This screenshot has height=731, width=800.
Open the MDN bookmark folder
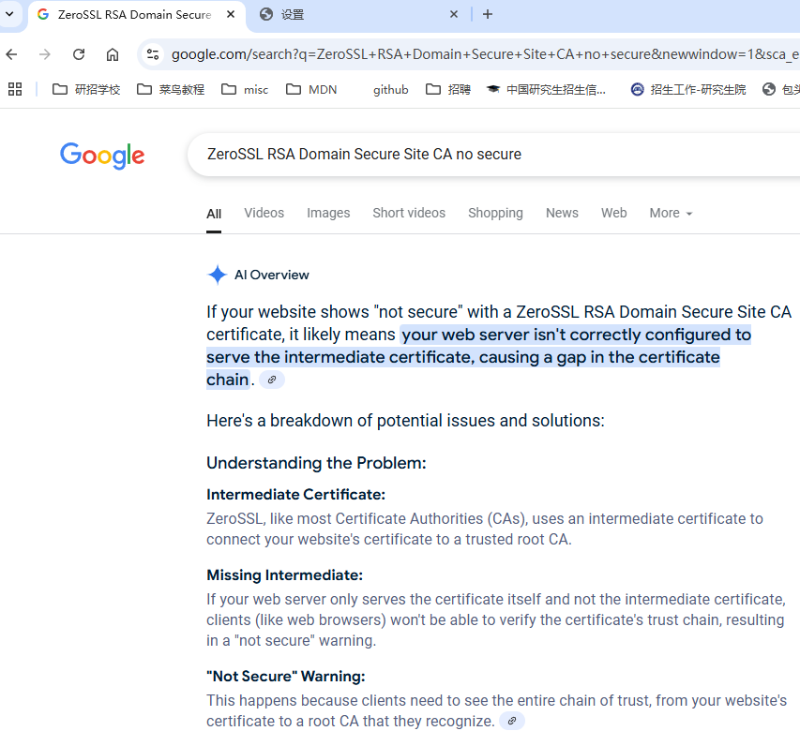[311, 90]
